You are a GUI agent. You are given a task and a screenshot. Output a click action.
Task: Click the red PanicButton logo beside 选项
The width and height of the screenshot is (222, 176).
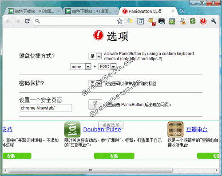click(98, 35)
